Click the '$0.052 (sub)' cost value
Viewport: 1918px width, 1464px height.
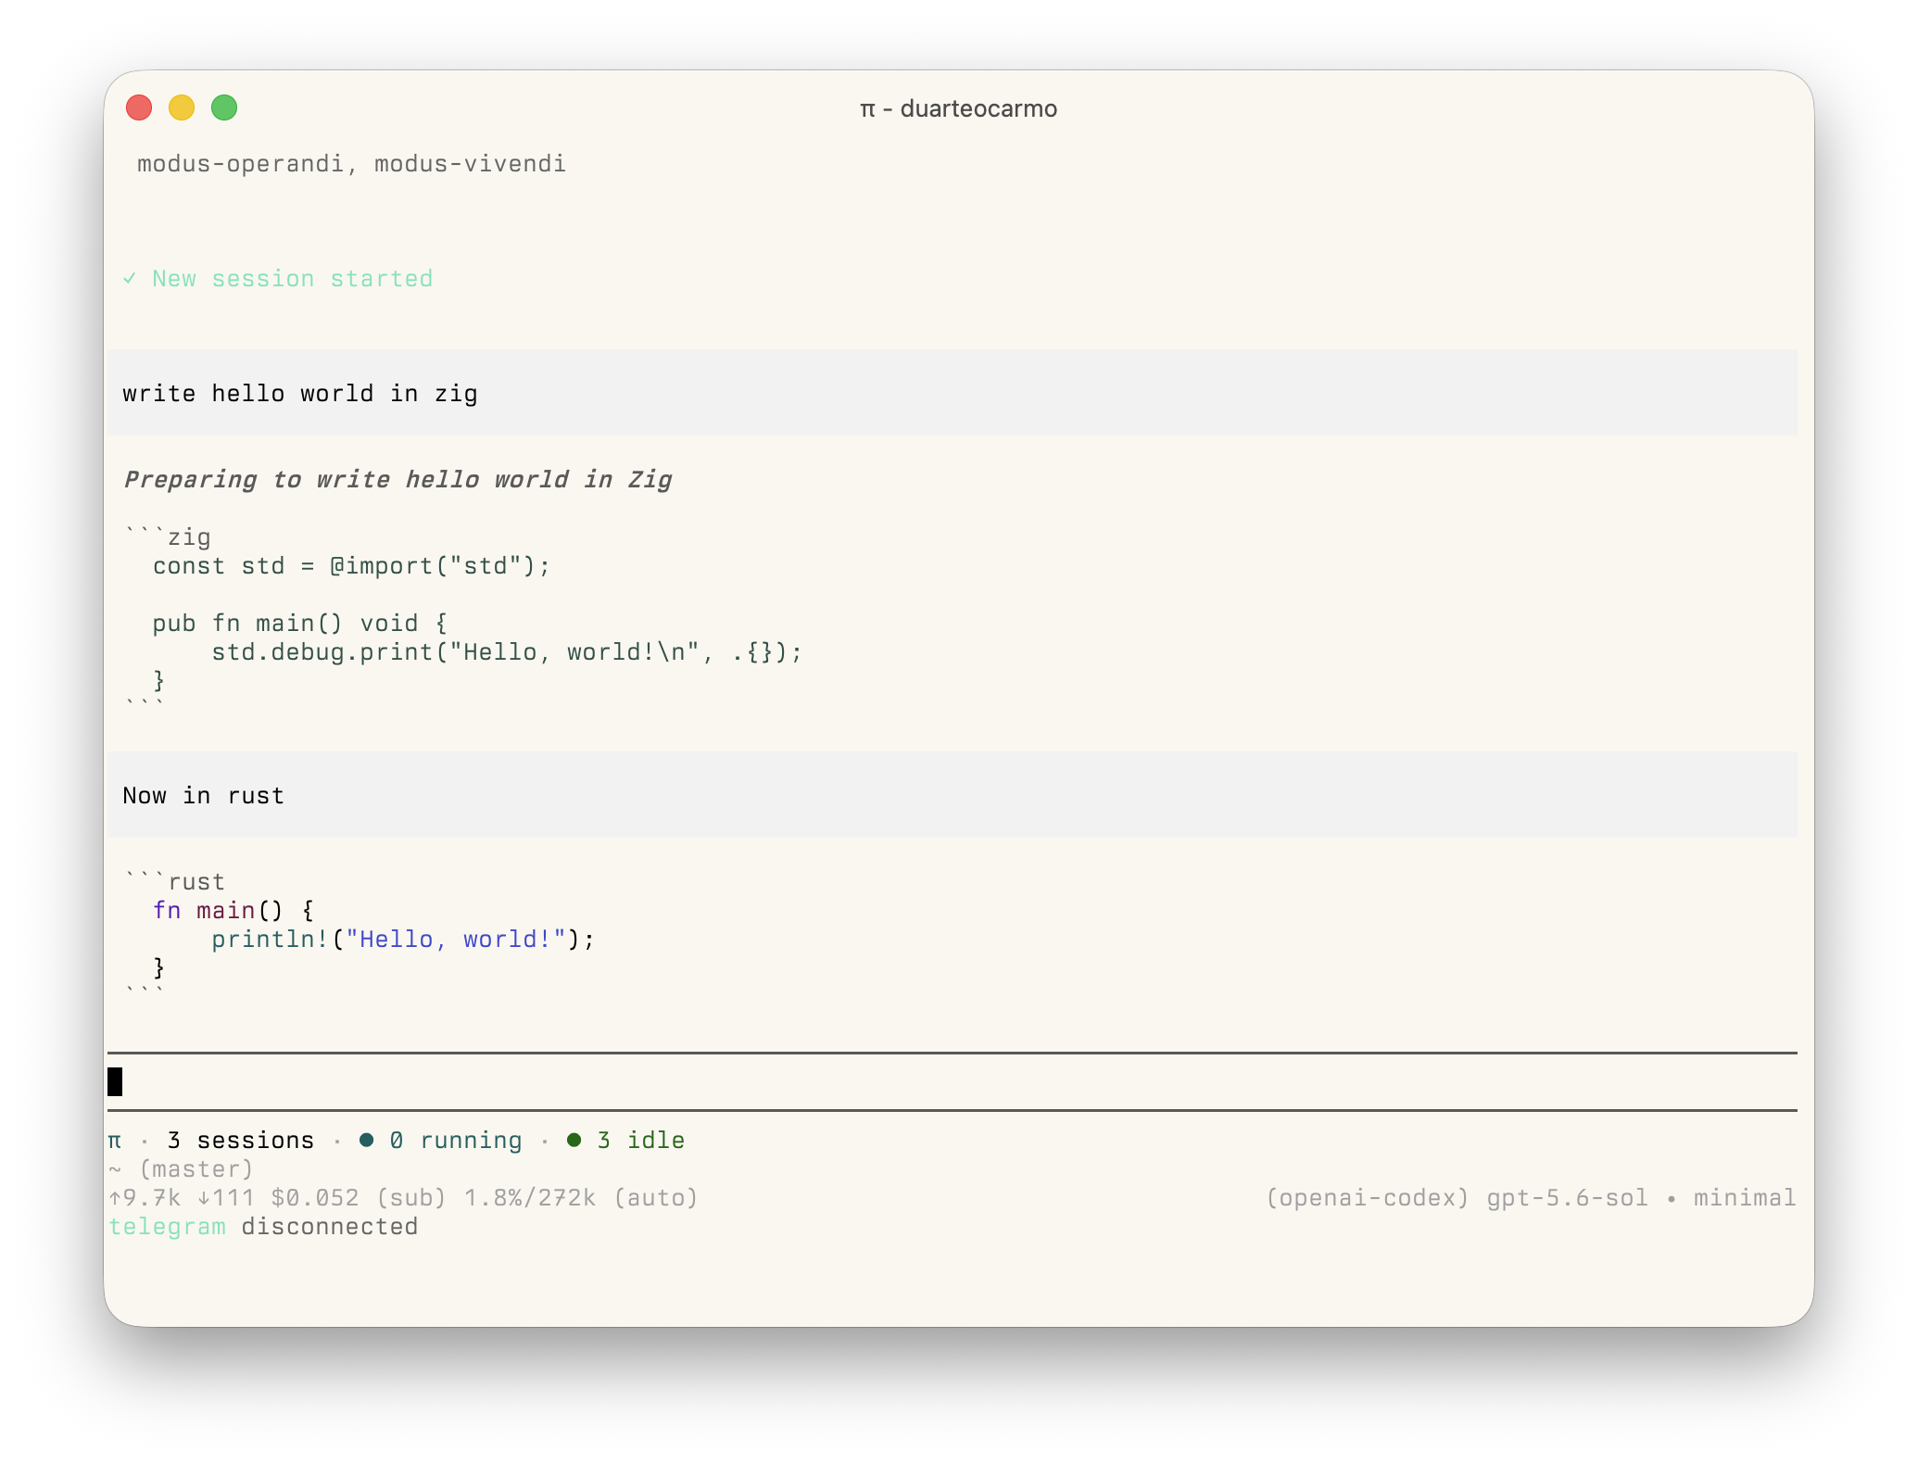(x=359, y=1198)
